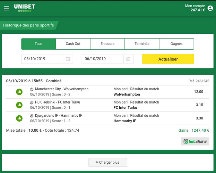The image size is (216, 173).
Task: Share the bet with betshare button
Action: click(195, 141)
